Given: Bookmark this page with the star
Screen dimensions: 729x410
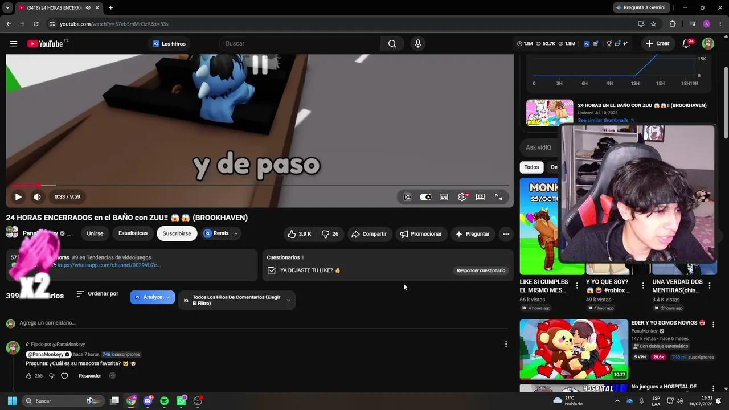Looking at the screenshot, I should pyautogui.click(x=653, y=24).
